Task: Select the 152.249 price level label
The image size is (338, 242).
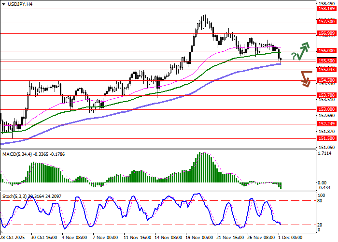Action: [x=326, y=124]
